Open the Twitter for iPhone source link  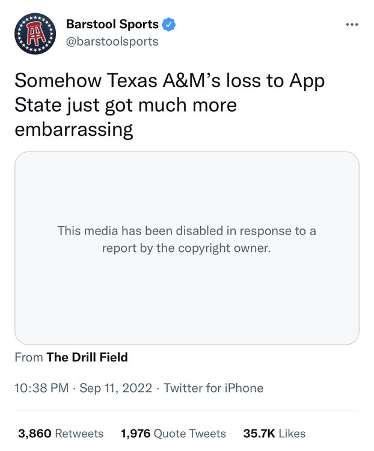213,388
